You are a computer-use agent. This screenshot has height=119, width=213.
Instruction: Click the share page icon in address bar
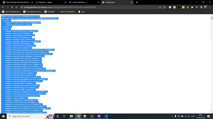click(160, 7)
